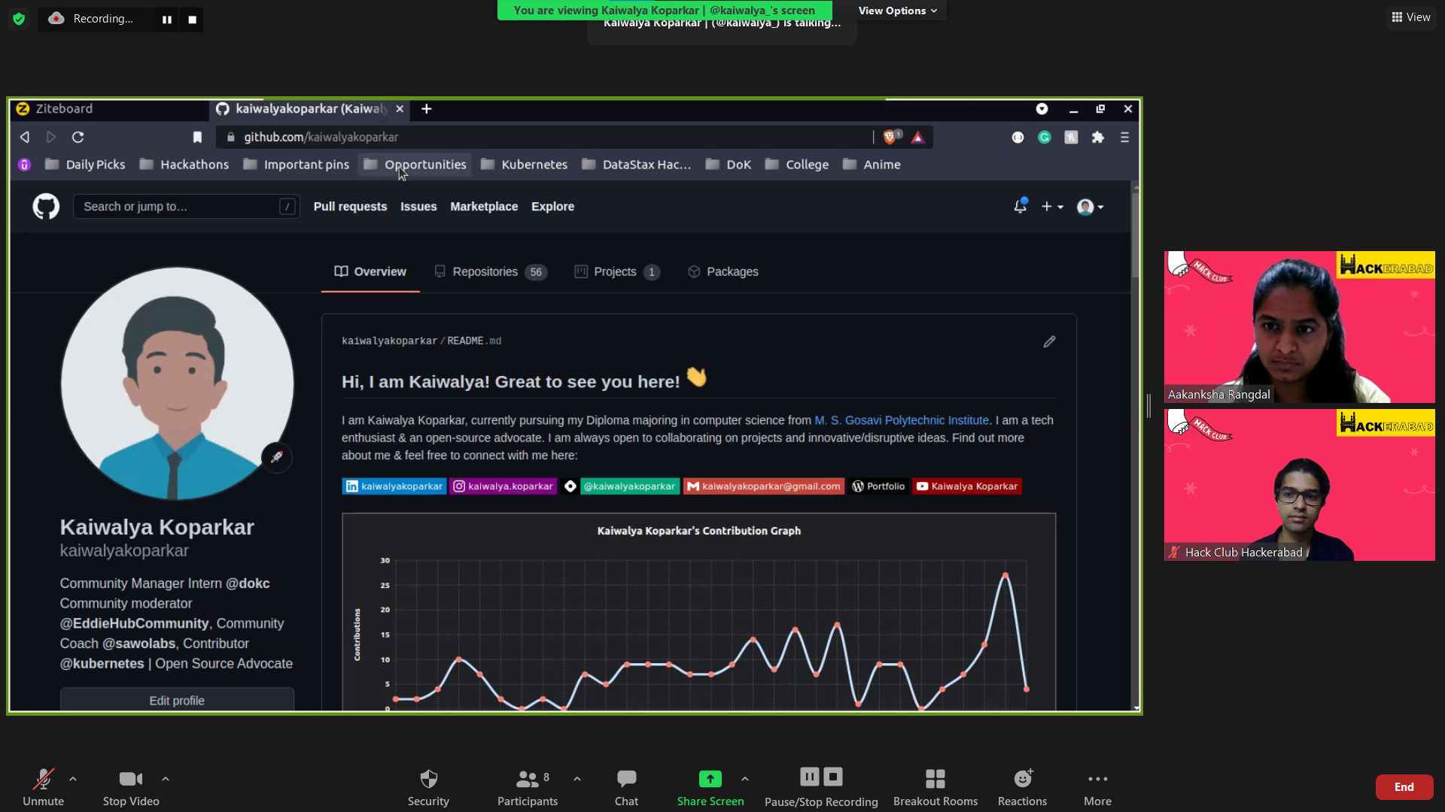Image resolution: width=1445 pixels, height=812 pixels.
Task: Stop Video camera toggle
Action: (131, 787)
